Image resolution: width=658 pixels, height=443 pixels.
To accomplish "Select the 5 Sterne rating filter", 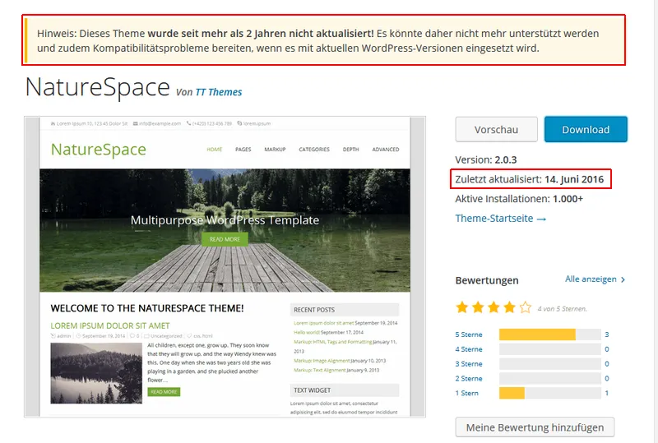I will click(469, 335).
